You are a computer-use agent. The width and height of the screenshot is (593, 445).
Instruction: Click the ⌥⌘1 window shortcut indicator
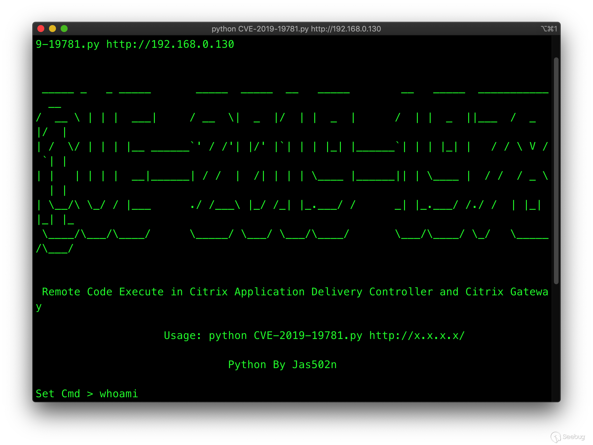coord(549,29)
